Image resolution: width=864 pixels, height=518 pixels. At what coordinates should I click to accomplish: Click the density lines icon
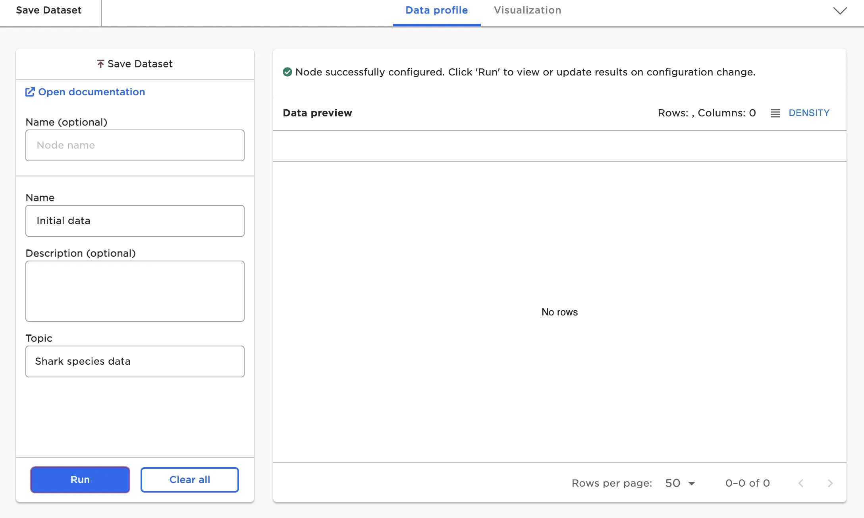coord(775,113)
